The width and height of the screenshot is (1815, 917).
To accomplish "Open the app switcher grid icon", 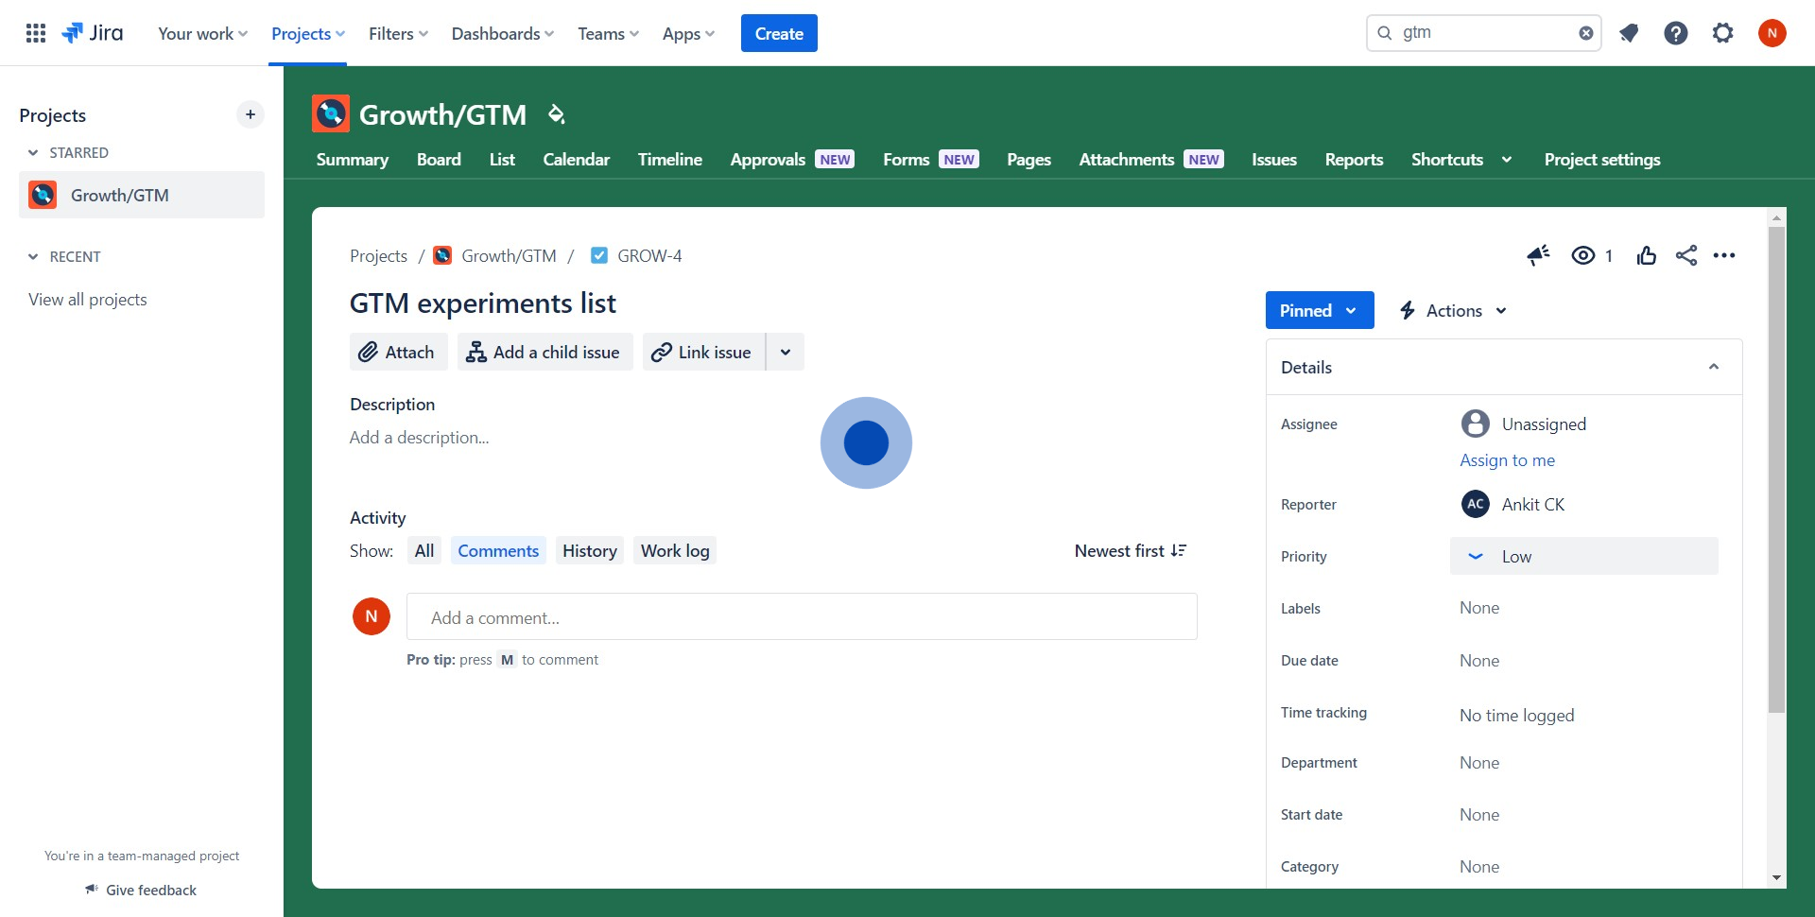I will (36, 33).
